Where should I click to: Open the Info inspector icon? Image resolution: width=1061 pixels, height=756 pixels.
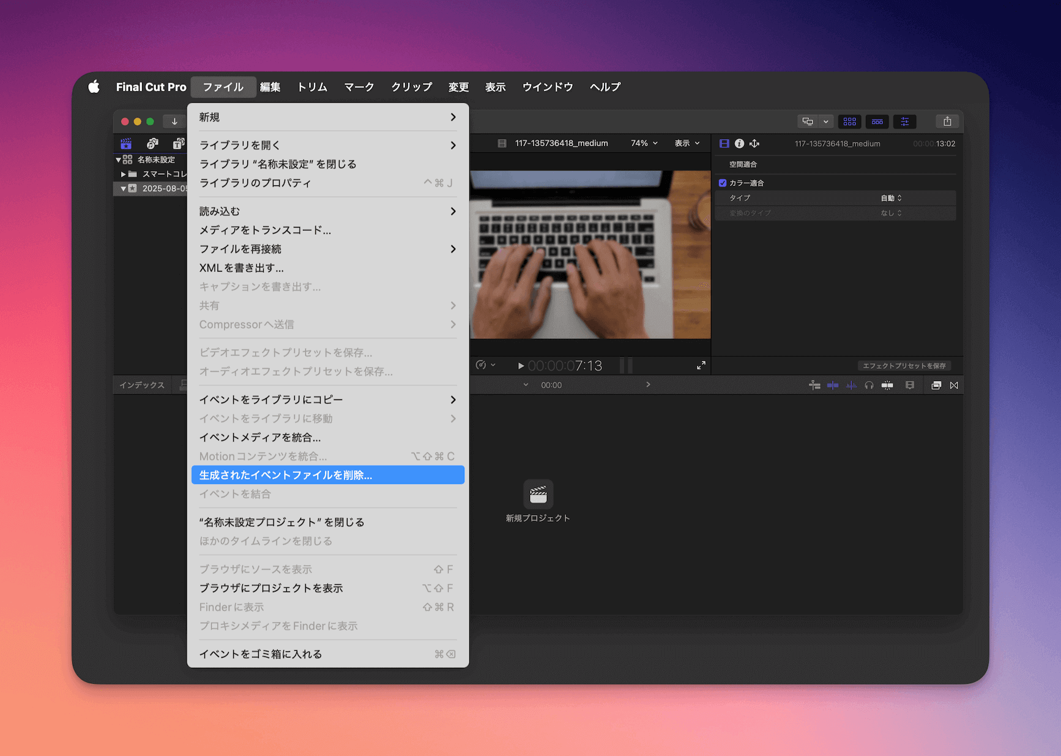click(739, 144)
